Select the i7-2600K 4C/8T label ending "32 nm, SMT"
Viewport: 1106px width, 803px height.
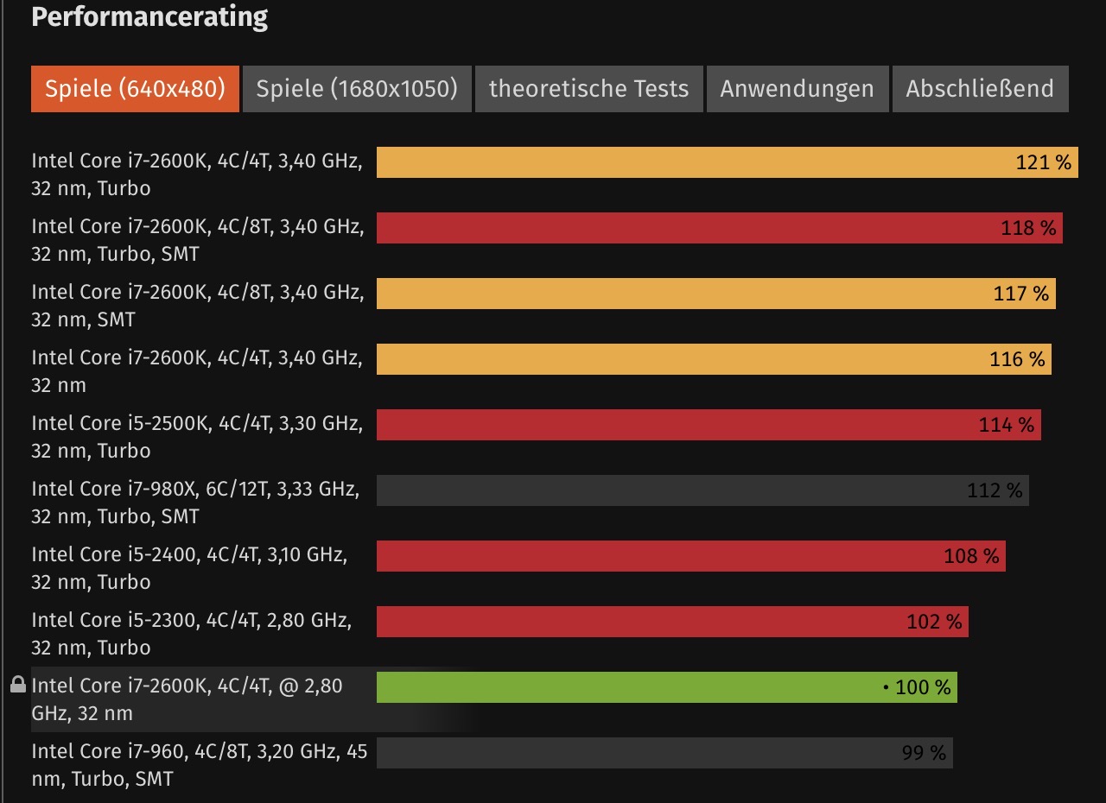click(198, 306)
